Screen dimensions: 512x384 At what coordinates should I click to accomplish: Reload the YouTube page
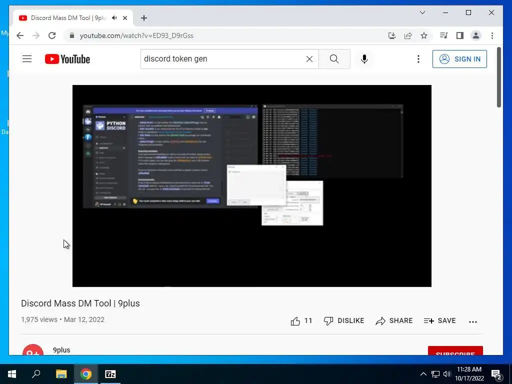click(x=52, y=35)
